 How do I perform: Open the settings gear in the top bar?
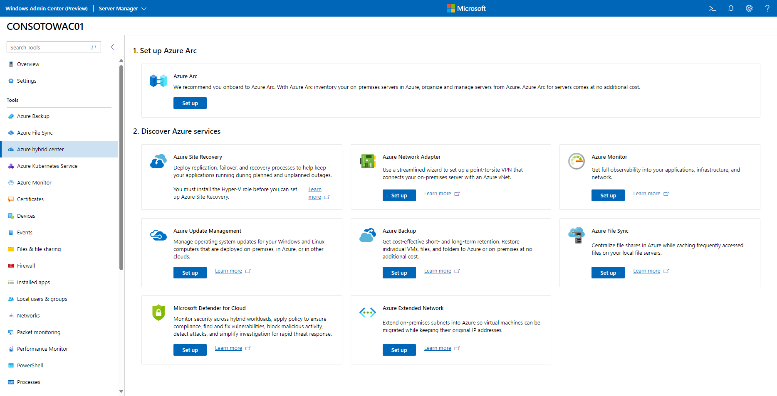[749, 8]
